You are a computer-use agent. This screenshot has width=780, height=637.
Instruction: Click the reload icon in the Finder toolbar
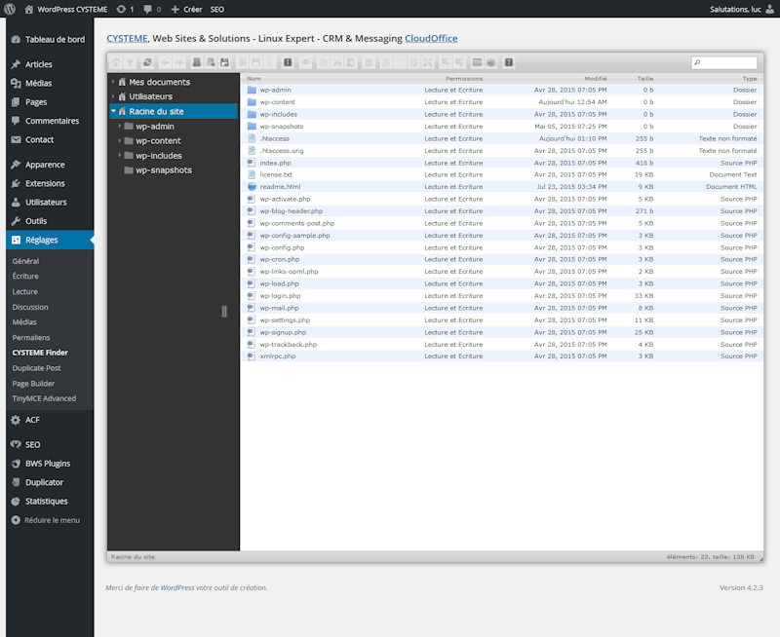149,62
